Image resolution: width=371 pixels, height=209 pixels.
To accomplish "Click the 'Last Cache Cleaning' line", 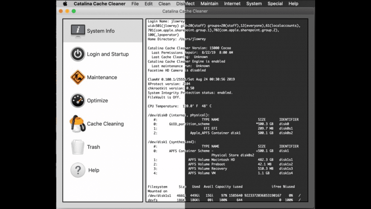I will [180, 57].
